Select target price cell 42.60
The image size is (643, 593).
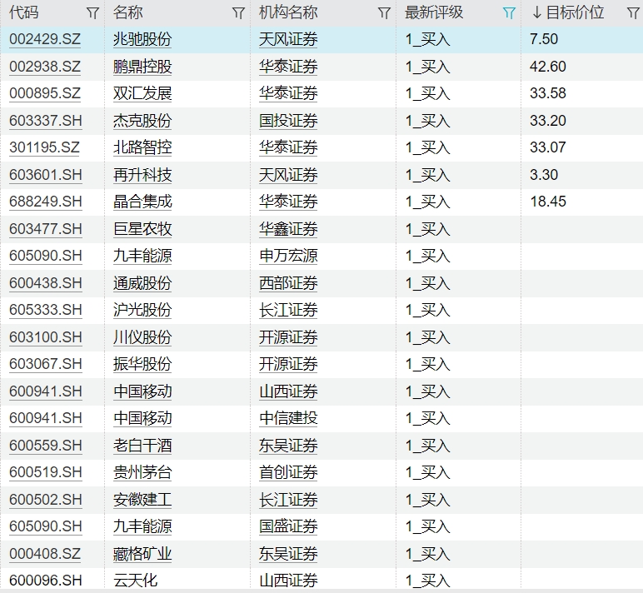coord(547,67)
